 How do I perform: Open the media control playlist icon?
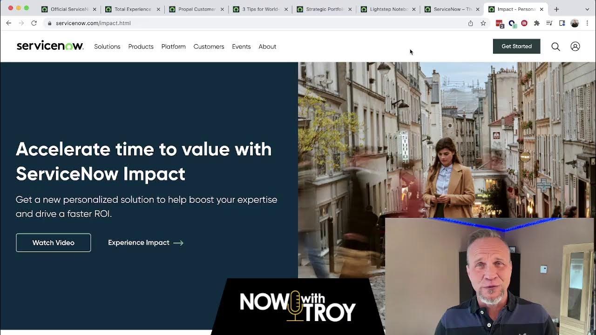click(x=549, y=23)
